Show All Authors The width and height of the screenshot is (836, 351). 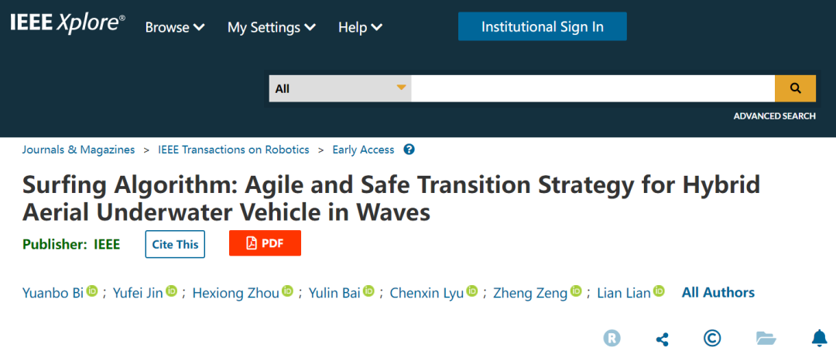pos(718,292)
